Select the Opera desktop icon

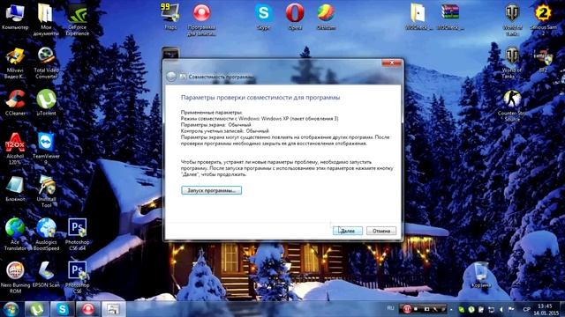point(295,17)
